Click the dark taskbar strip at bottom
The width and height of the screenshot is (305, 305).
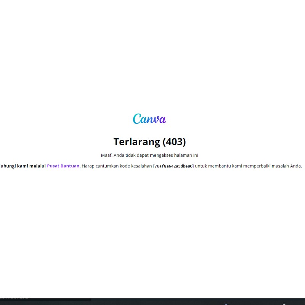152,302
